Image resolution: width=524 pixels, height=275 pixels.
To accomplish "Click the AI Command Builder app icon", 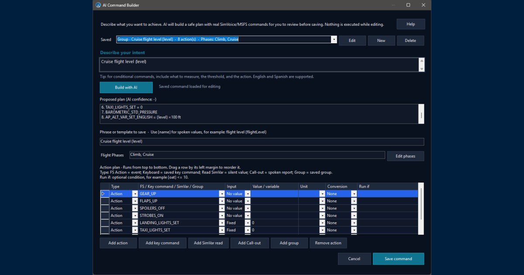I will (98, 5).
